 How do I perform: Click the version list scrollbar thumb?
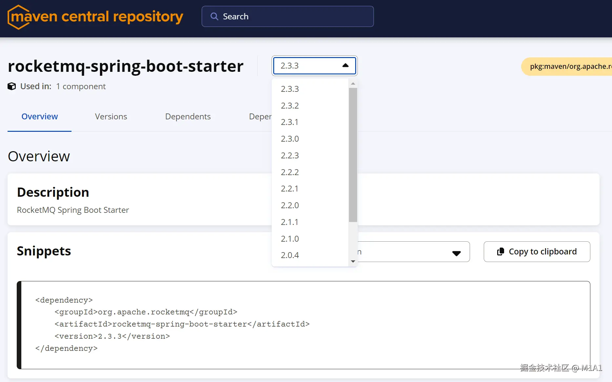353,155
